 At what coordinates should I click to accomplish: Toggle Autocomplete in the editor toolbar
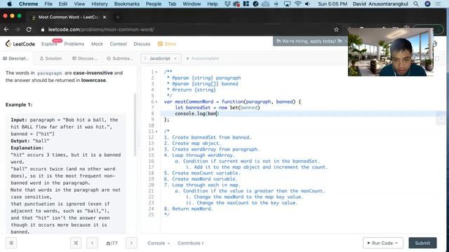(x=203, y=58)
